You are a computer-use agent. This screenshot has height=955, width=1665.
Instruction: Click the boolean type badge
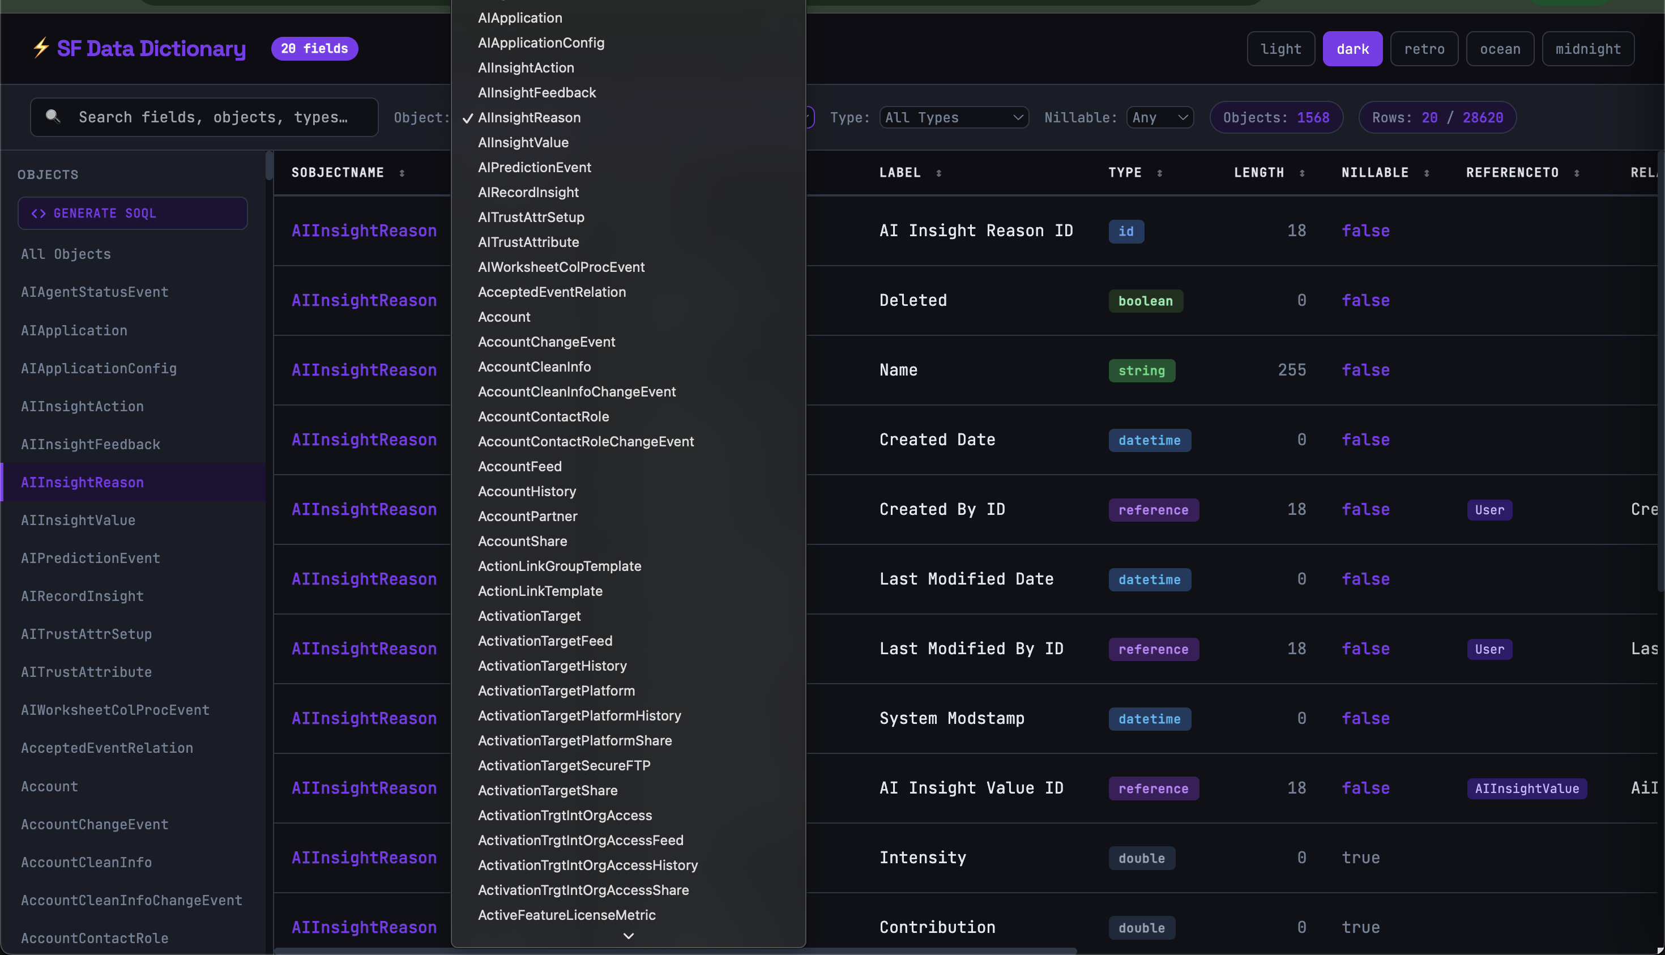(x=1145, y=301)
